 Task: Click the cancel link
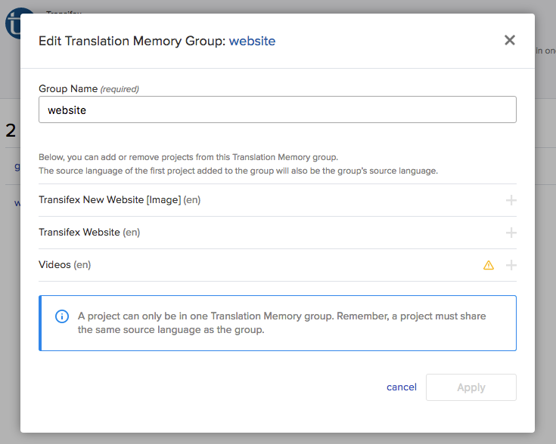(x=402, y=387)
